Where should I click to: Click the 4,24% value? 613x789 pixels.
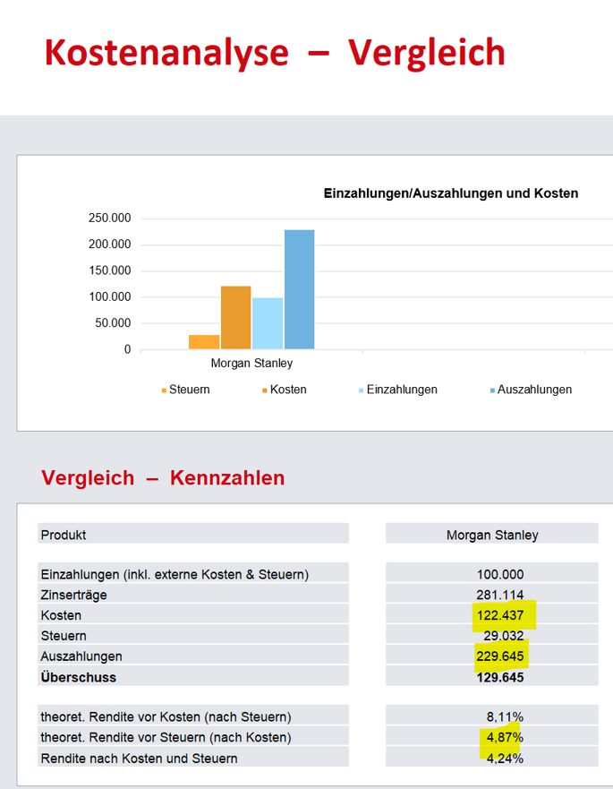tap(505, 759)
